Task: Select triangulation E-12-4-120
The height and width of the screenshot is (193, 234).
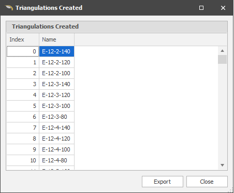Action: point(56,139)
